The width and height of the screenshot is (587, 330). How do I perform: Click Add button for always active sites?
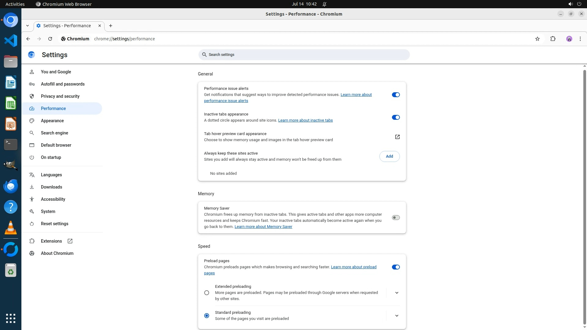389,156
